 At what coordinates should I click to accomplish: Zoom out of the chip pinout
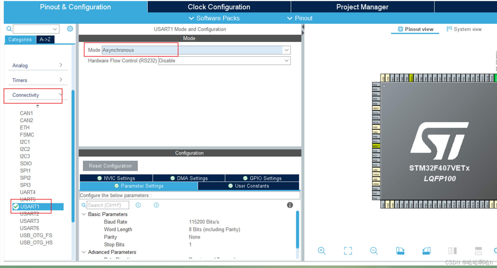374,251
